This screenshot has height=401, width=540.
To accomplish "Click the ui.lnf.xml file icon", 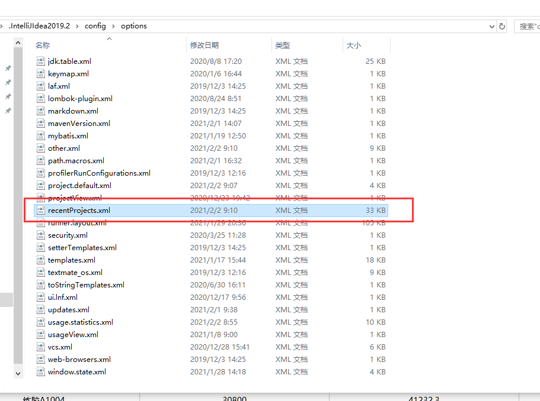I will click(x=41, y=297).
